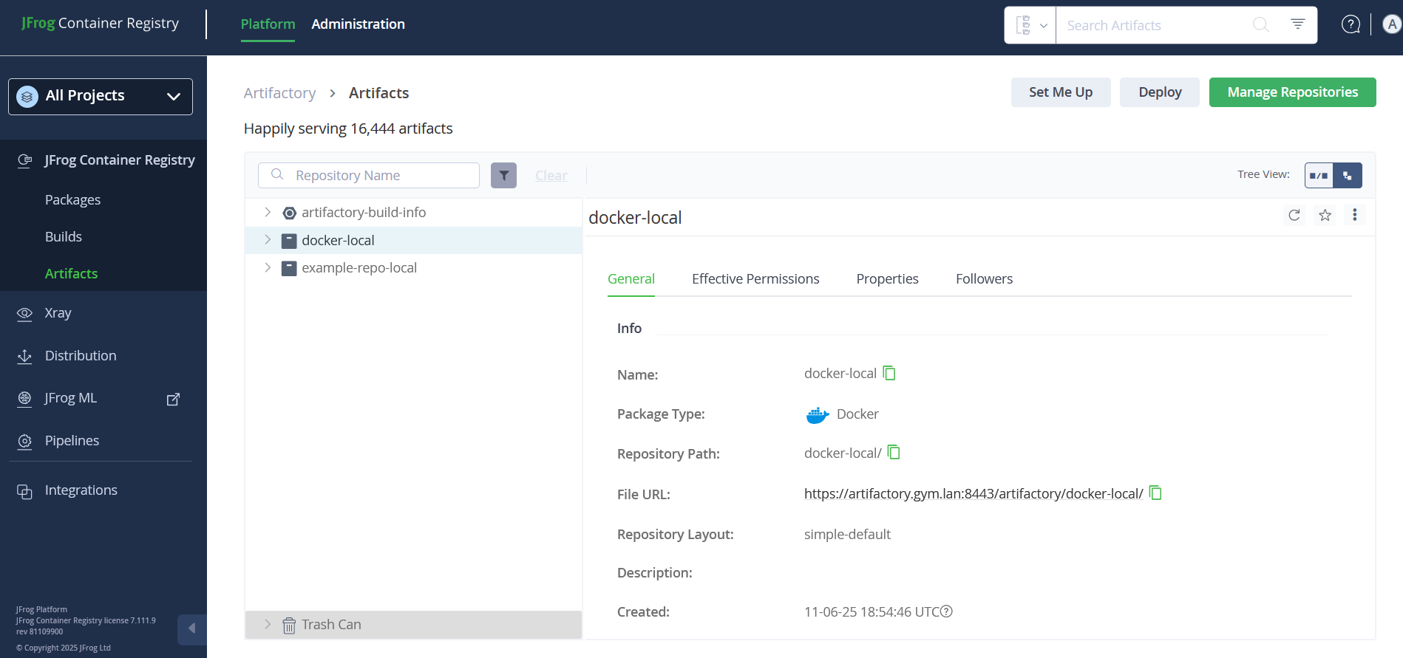
Task: Select the artifactory-build-info repository row
Action: click(413, 213)
